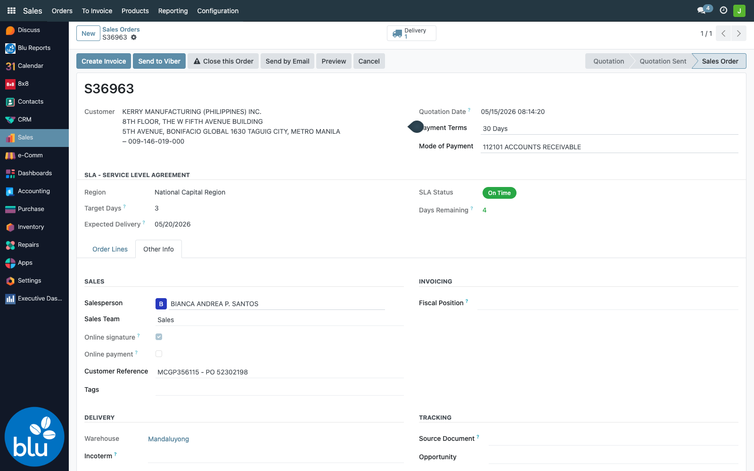The height and width of the screenshot is (471, 754).
Task: Open Payment Terms 30 Days dropdown
Action: click(x=609, y=129)
